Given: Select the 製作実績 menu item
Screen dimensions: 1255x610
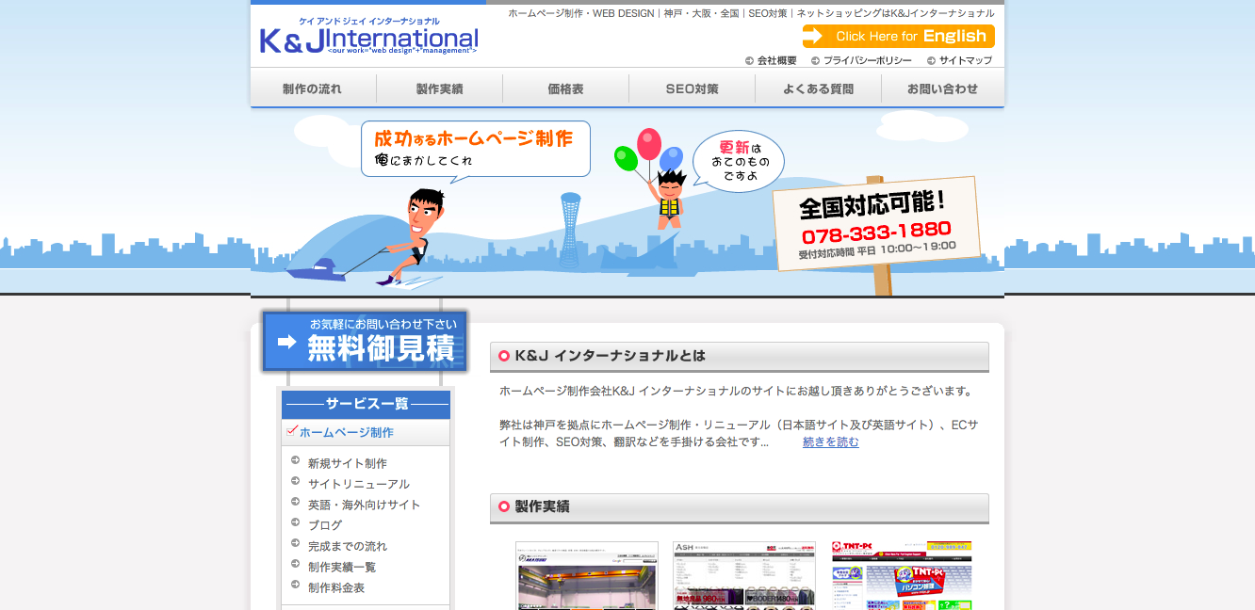Looking at the screenshot, I should [440, 88].
